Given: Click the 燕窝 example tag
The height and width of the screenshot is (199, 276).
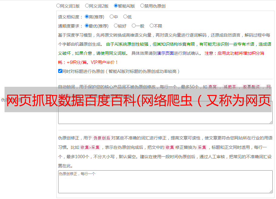Looking at the screenshot, I should (x=212, y=87).
